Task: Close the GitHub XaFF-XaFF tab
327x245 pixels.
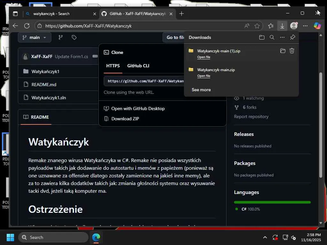Action: tap(171, 14)
